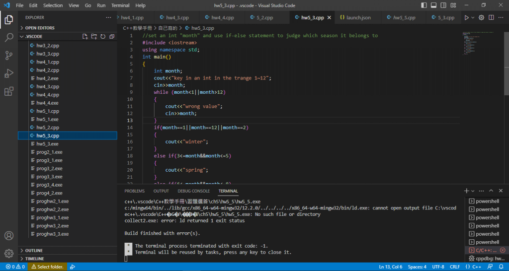Collapse all folders in explorer
Viewport: 509px width, 271px height.
111,37
